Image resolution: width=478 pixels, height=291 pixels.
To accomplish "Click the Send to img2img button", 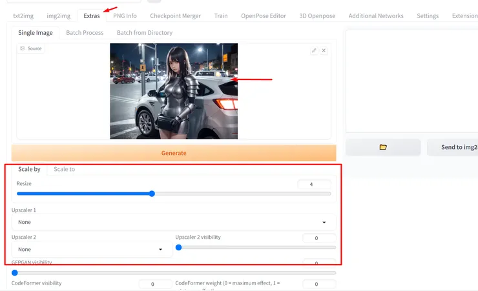I will [453, 147].
